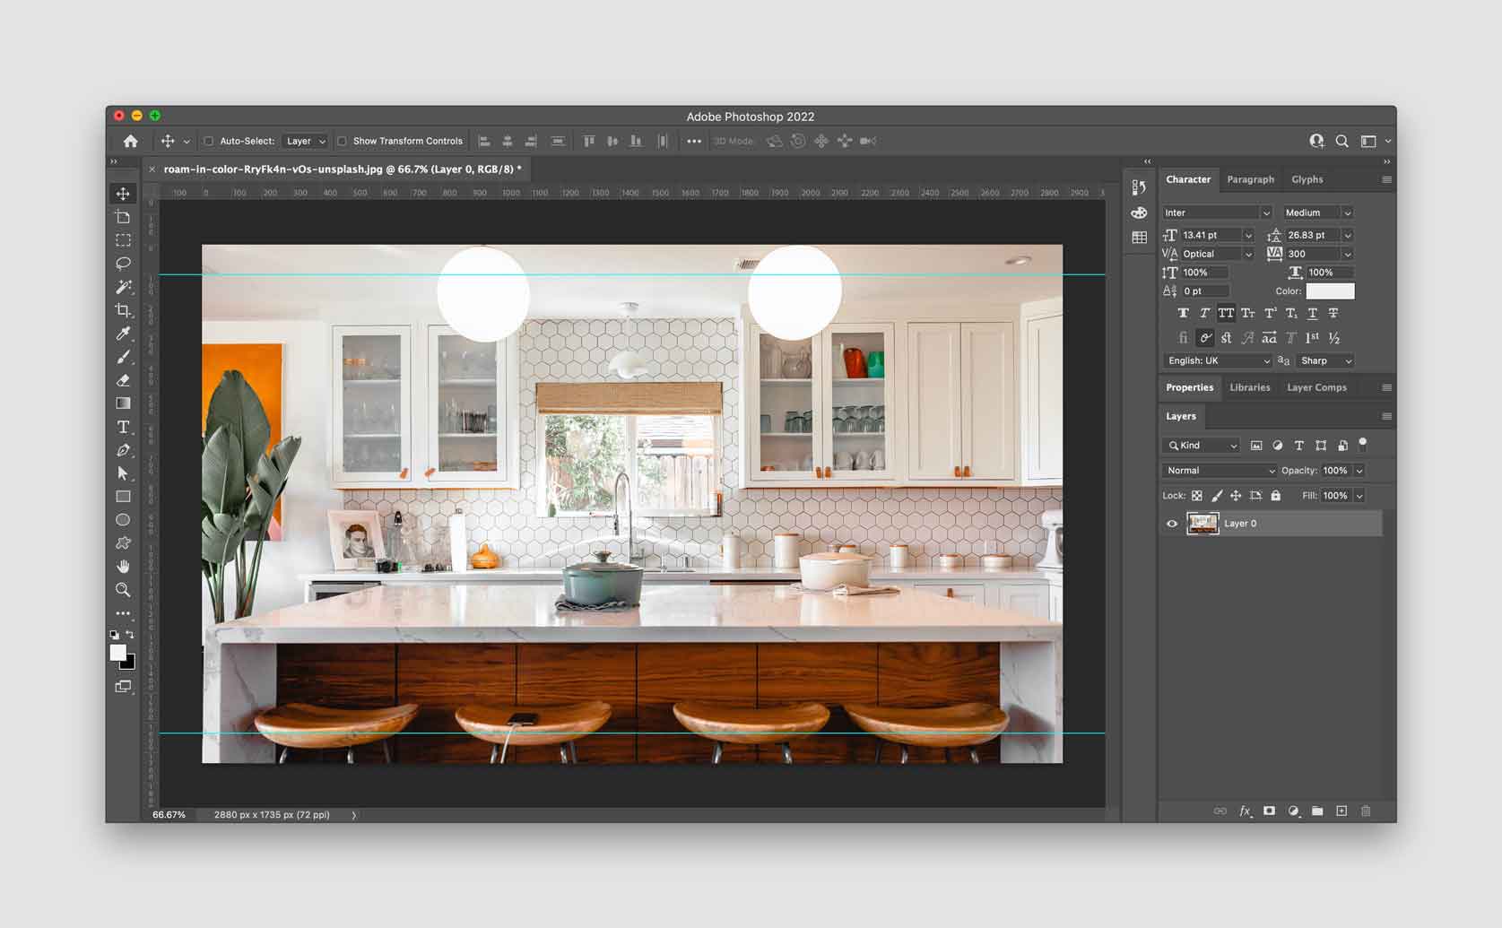
Task: Open the English: UK language dropdown
Action: 1218,360
